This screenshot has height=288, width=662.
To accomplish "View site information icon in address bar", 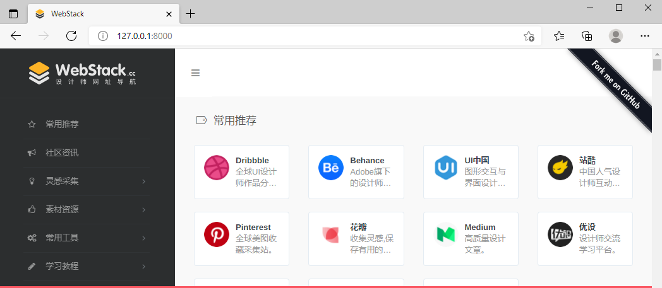I will click(103, 36).
